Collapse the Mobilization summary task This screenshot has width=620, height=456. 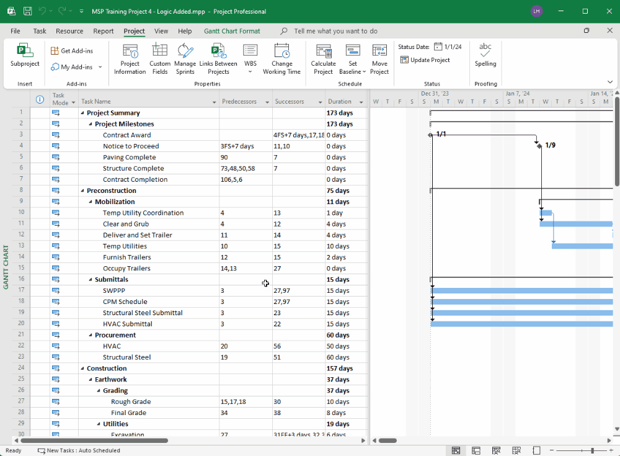point(91,202)
